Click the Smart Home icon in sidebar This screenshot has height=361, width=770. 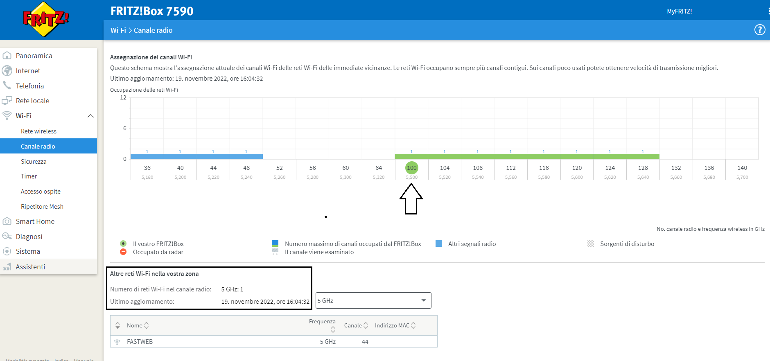point(7,221)
